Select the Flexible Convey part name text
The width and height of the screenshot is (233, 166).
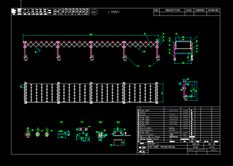pyautogui.click(x=168, y=147)
